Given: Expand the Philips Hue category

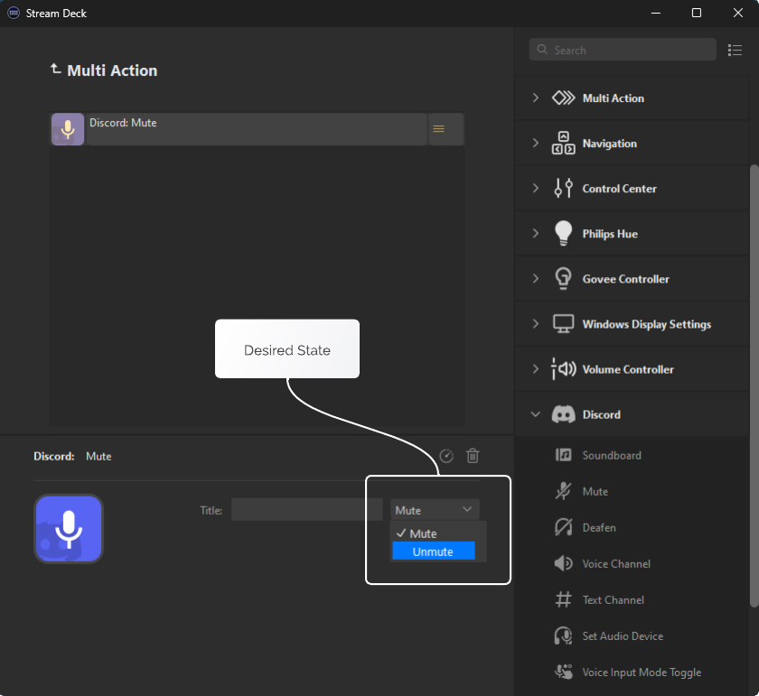Looking at the screenshot, I should (536, 233).
